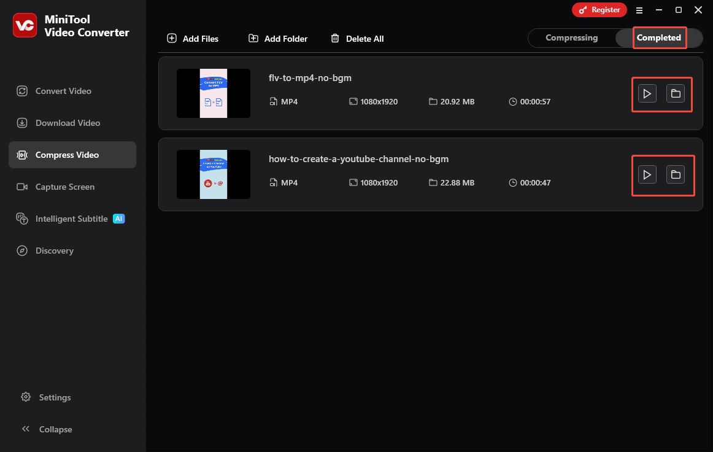Open containing folder of flv-to-mp4-no-bgm

pos(676,93)
